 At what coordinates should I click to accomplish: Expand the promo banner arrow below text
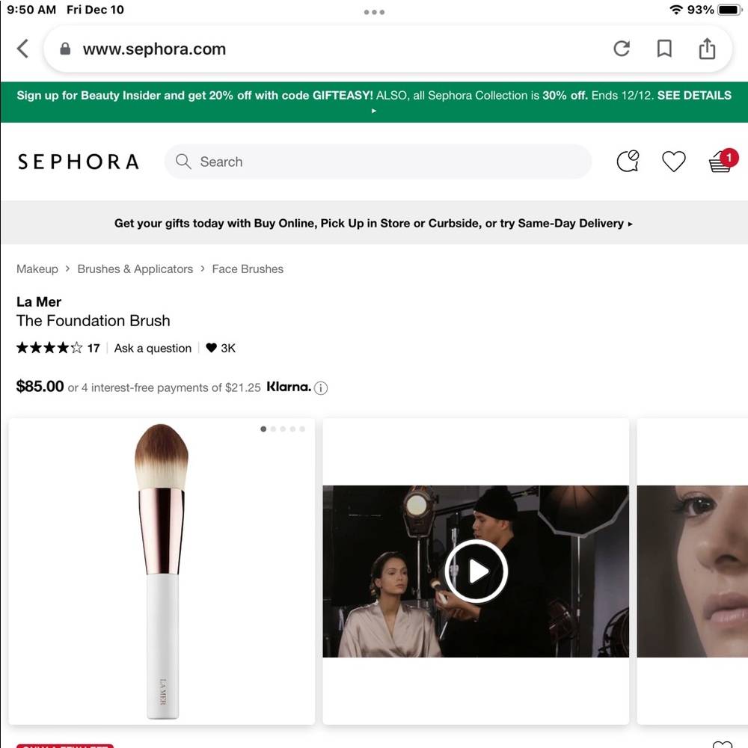point(374,111)
